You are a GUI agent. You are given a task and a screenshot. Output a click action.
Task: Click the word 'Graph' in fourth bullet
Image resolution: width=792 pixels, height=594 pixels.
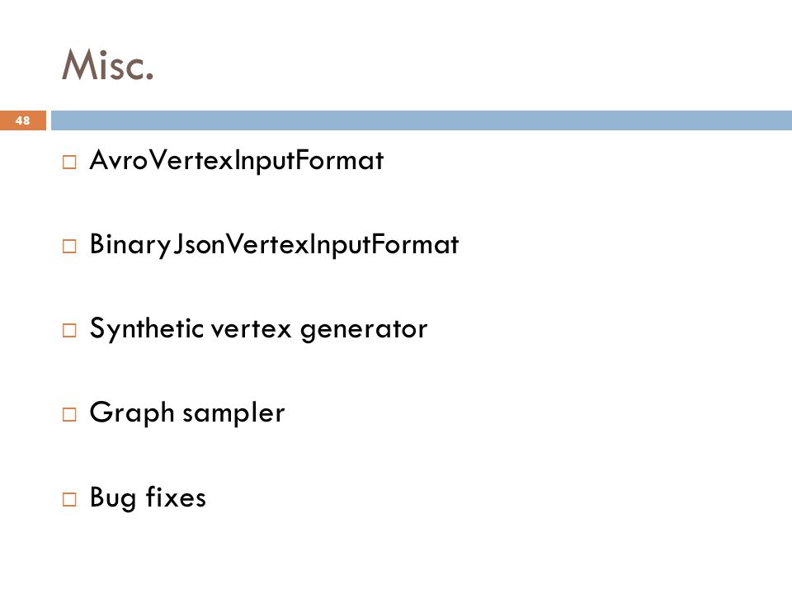pos(132,413)
